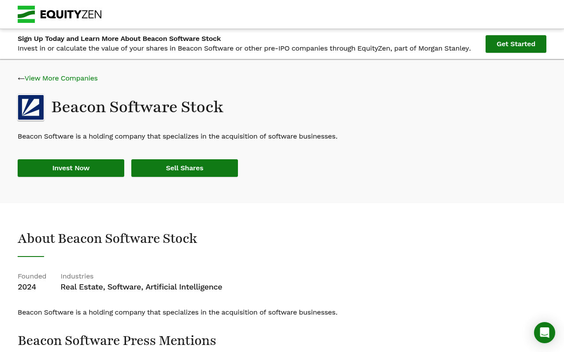Open the chat support widget
The height and width of the screenshot is (352, 564).
pos(545,333)
